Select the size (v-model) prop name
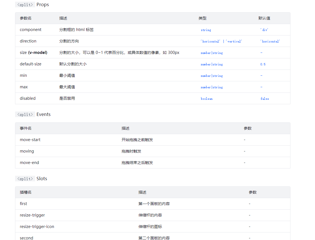Image resolution: width=315 pixels, height=240 pixels. (x=33, y=53)
